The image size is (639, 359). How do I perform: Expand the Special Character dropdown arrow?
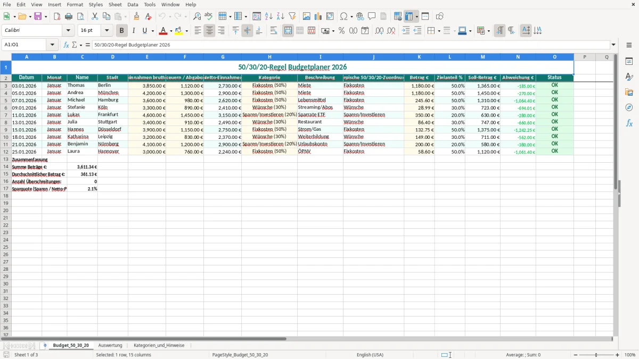[351, 16]
